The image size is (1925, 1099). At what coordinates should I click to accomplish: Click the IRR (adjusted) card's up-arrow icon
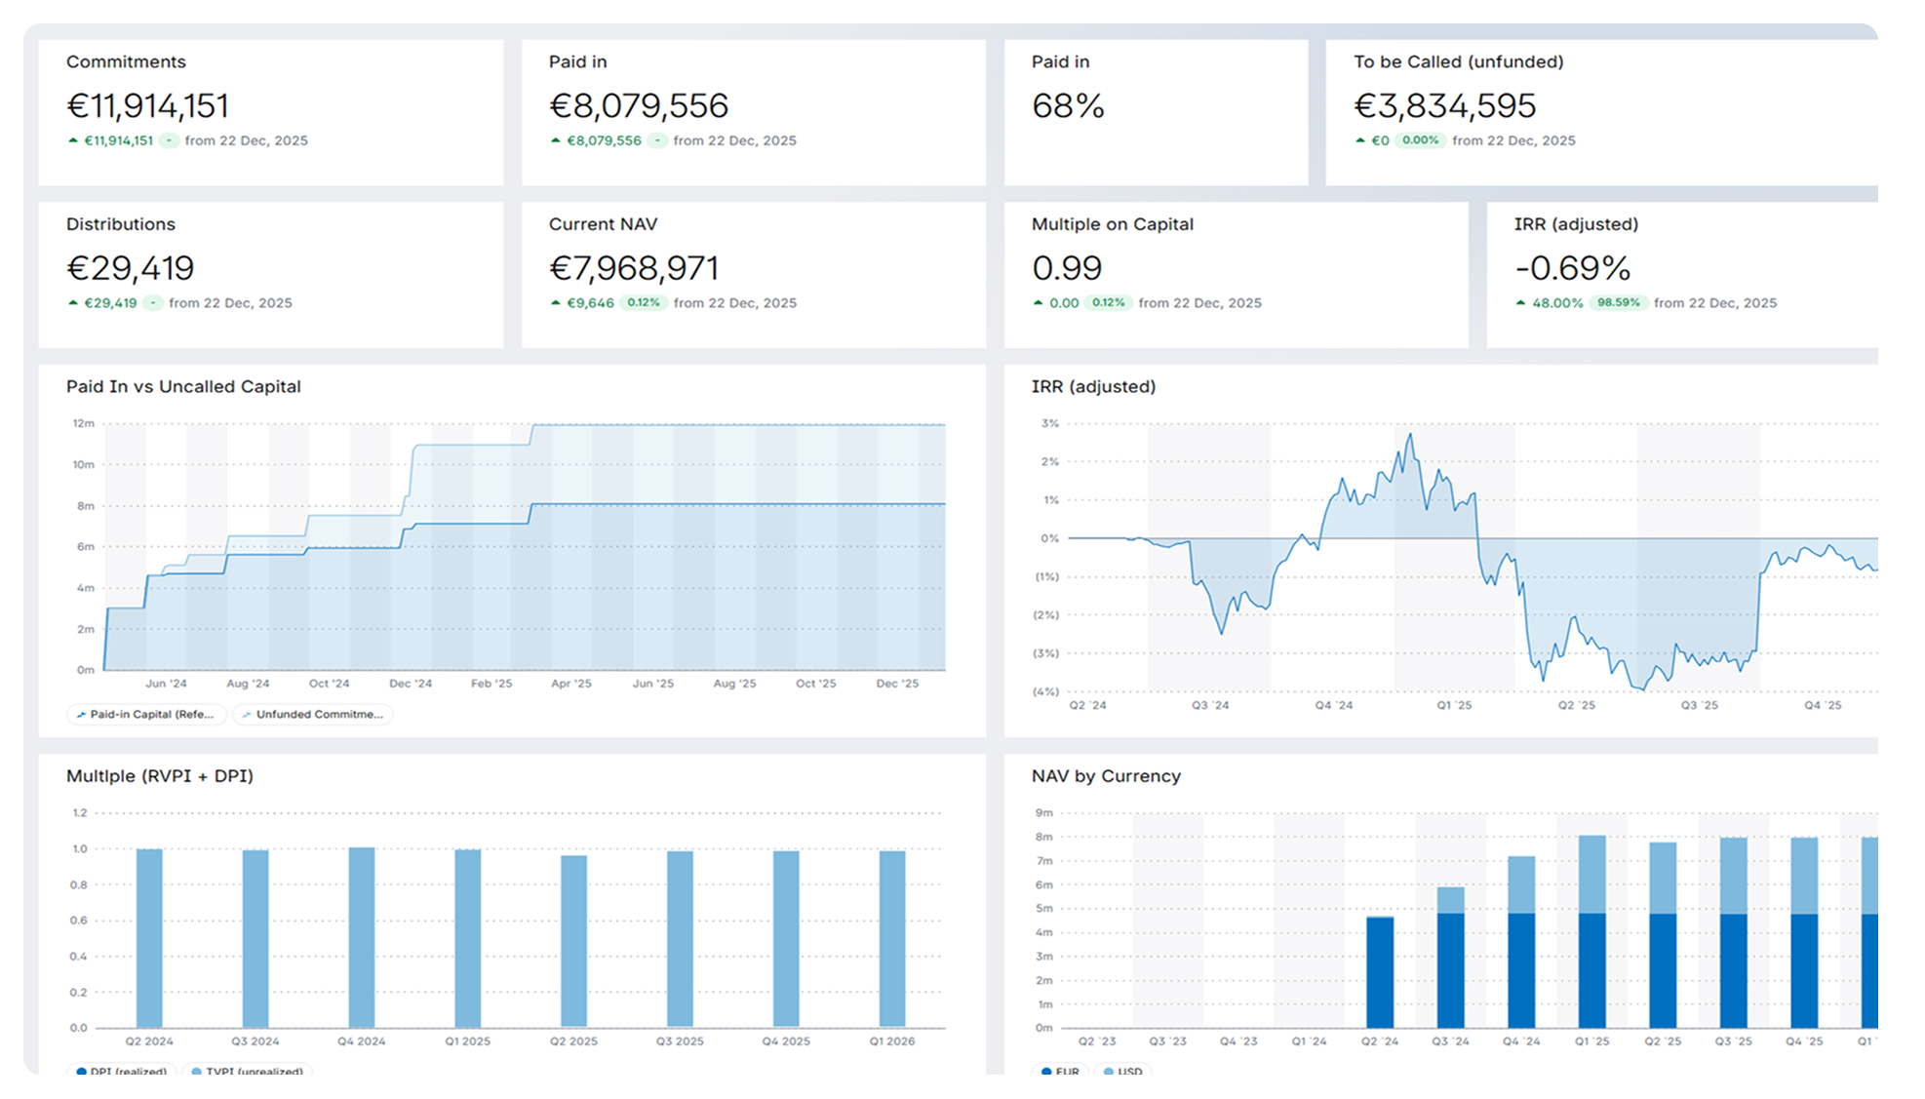tap(1520, 303)
